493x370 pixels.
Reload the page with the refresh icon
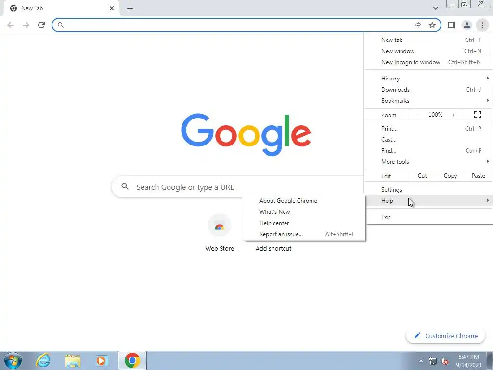click(x=41, y=25)
